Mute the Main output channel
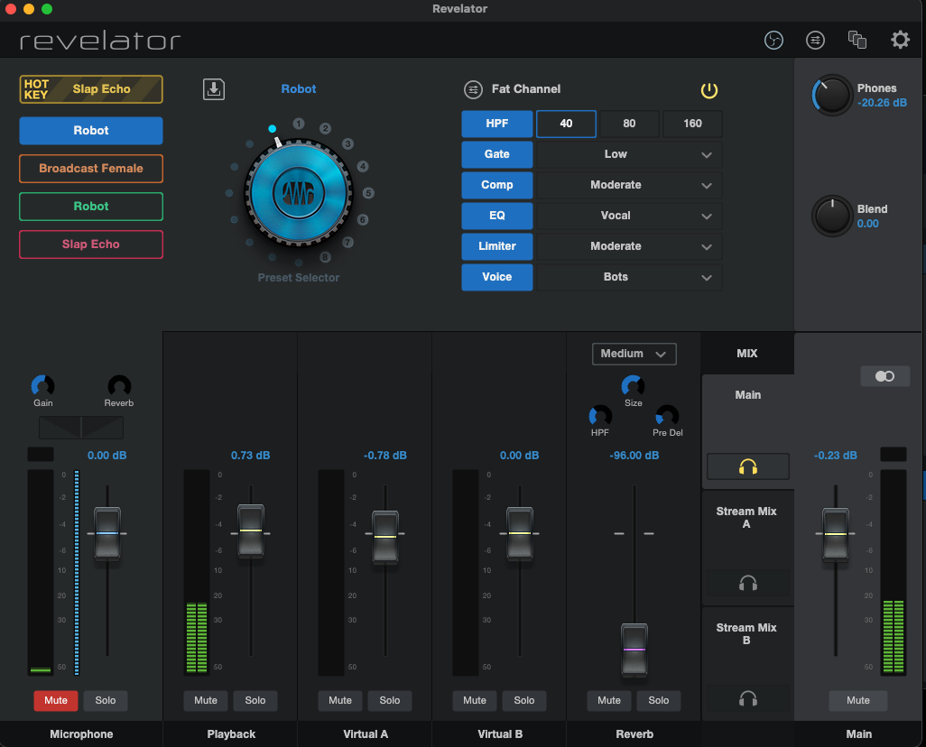 [x=858, y=700]
